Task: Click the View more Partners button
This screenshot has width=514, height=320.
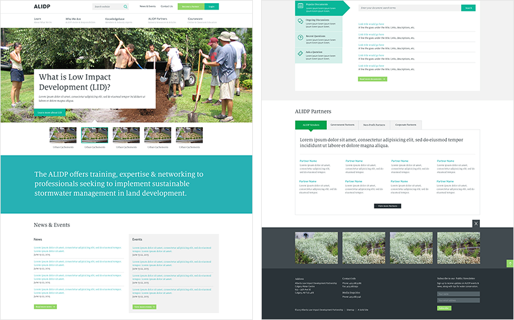Action: (388, 206)
